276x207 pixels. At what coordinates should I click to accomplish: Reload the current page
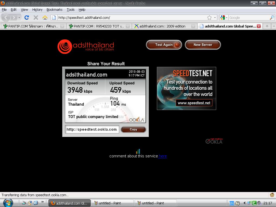27,18
